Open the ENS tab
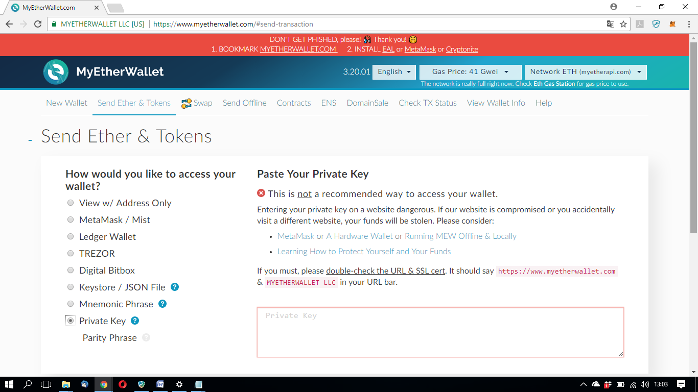 (x=329, y=103)
